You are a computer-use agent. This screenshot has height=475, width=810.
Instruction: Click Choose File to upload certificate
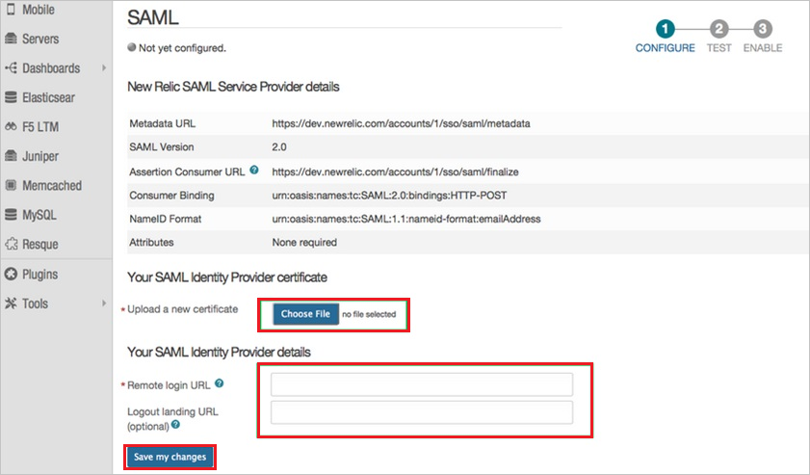click(x=305, y=314)
